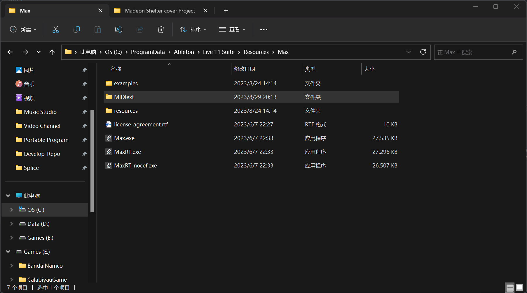
Task: Open the 排序 sort dropdown
Action: point(193,29)
